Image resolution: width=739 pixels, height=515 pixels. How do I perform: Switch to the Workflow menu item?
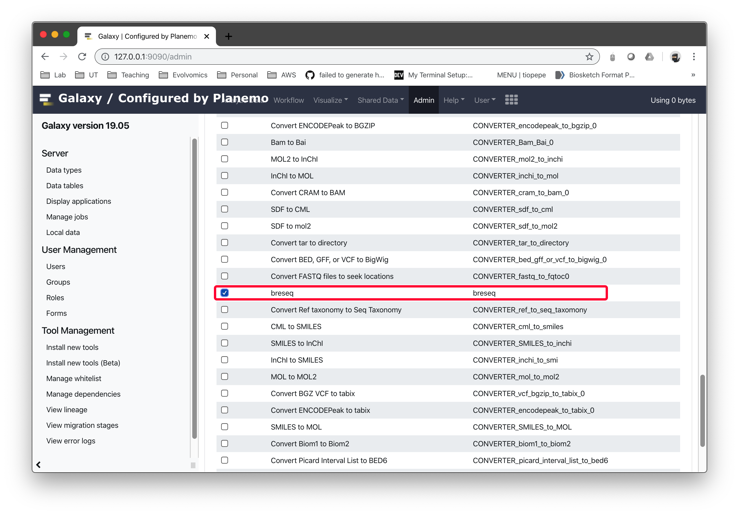coord(288,100)
